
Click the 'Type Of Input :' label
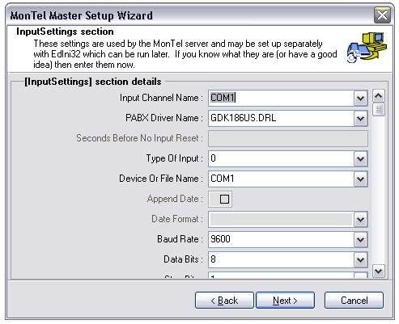click(x=175, y=158)
